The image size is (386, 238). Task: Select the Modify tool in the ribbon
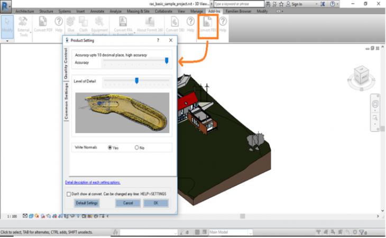pos(7,26)
